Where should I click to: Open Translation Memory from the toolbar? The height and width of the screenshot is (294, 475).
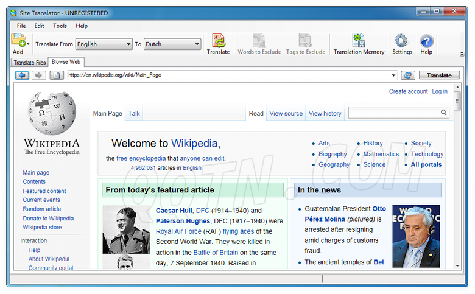pyautogui.click(x=359, y=41)
